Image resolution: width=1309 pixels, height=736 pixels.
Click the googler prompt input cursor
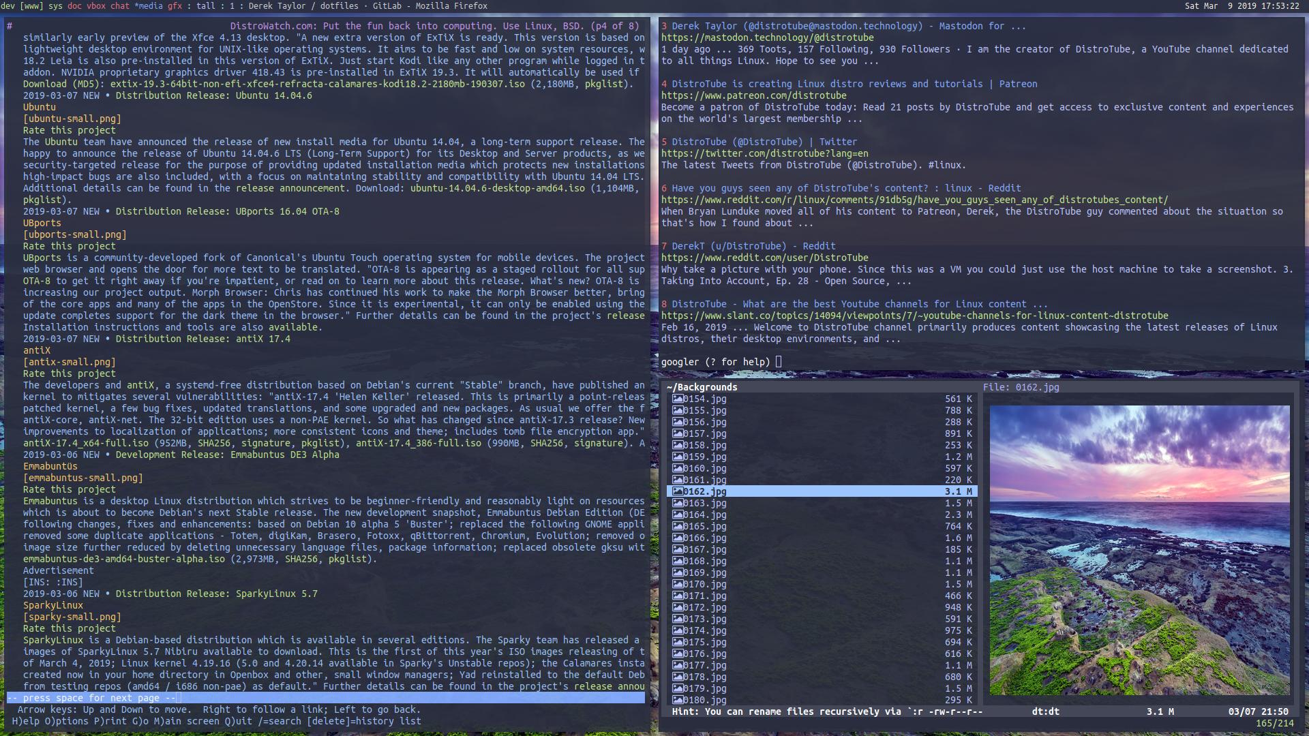click(x=779, y=362)
